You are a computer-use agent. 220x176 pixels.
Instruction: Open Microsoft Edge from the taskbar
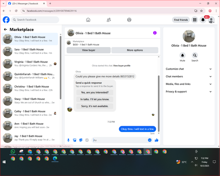[55, 158]
